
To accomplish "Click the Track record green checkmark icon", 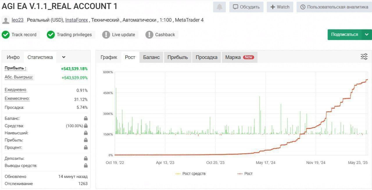I will click(6, 35).
